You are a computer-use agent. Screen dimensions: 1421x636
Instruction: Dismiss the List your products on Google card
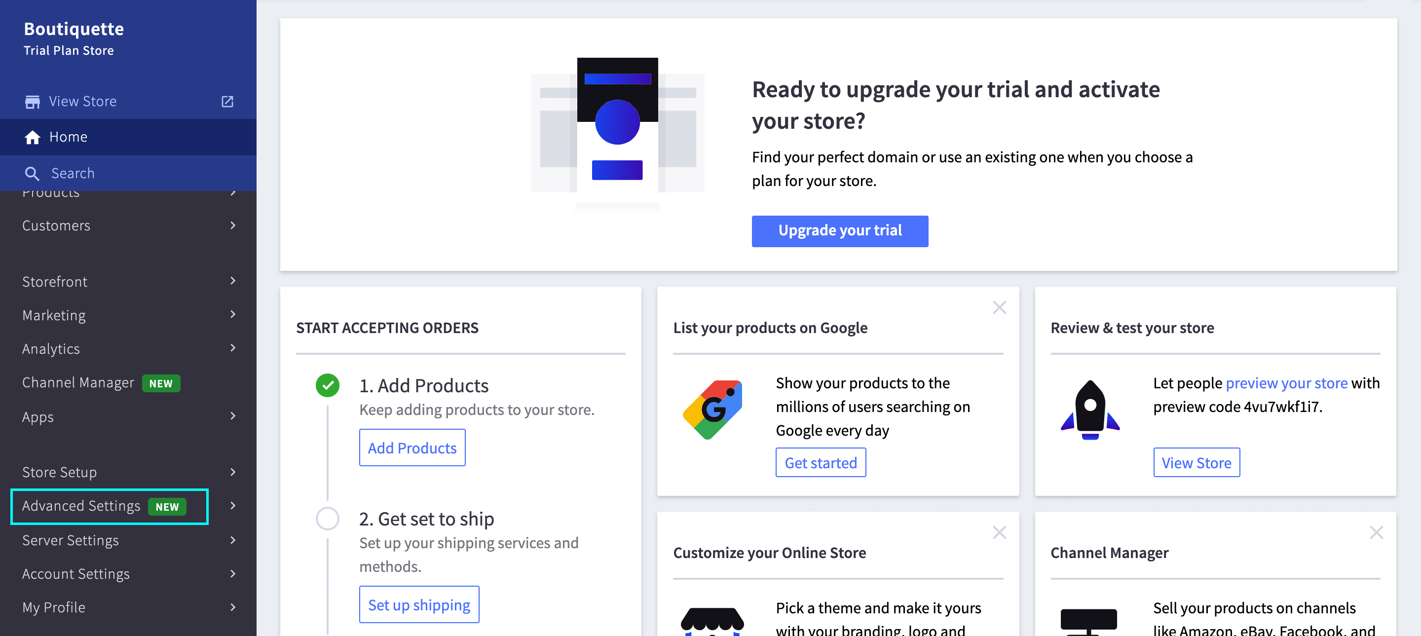[x=999, y=308]
